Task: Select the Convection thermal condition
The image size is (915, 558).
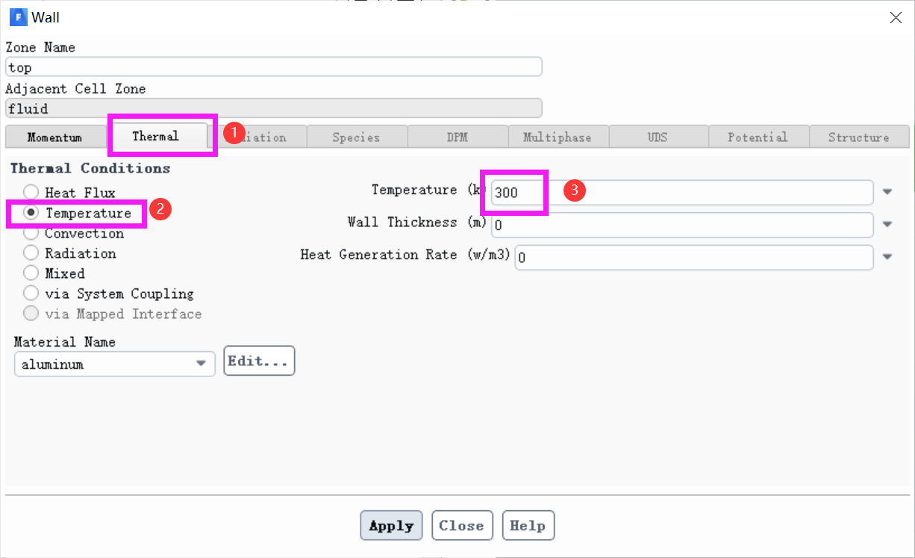Action: [x=31, y=233]
